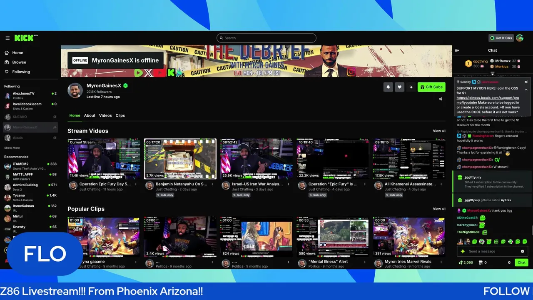Open Following in the sidebar
This screenshot has height=300, width=533.
[21, 72]
